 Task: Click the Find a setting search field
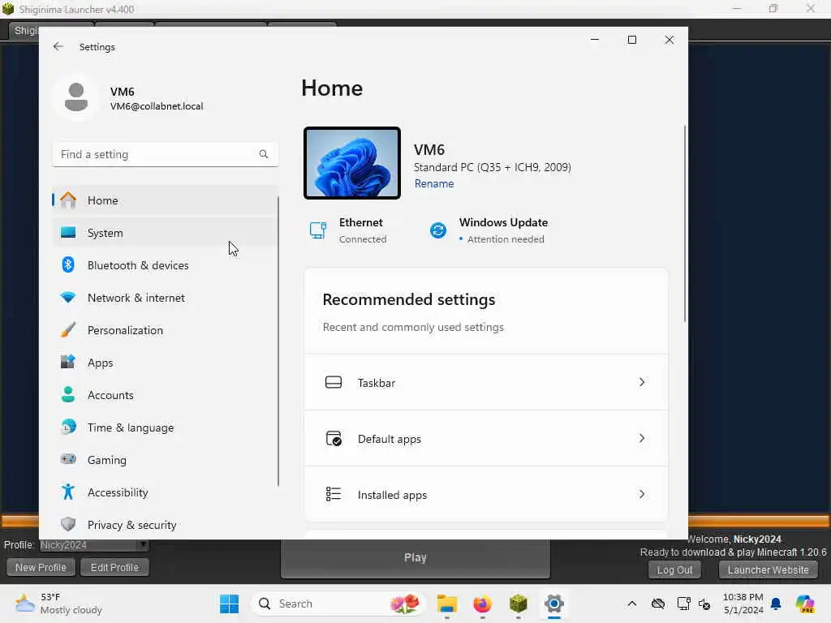tap(165, 154)
